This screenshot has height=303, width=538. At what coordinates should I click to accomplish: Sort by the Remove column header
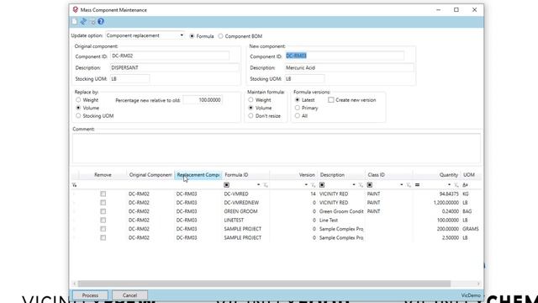coord(103,175)
